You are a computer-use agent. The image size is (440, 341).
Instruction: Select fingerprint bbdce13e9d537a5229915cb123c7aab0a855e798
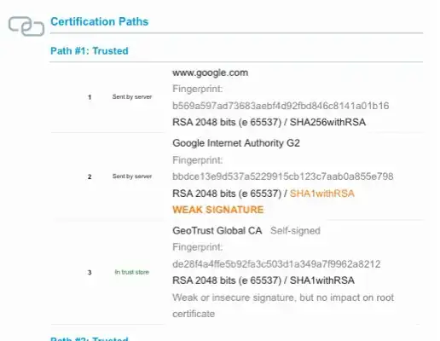tap(283, 176)
